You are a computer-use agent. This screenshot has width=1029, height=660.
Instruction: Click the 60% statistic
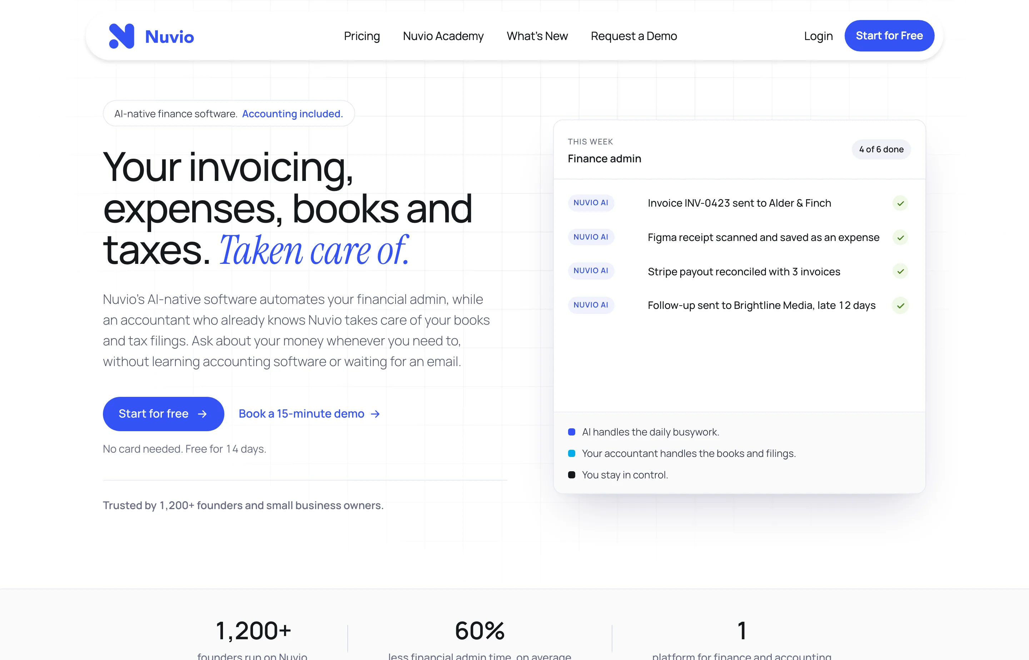click(x=479, y=631)
